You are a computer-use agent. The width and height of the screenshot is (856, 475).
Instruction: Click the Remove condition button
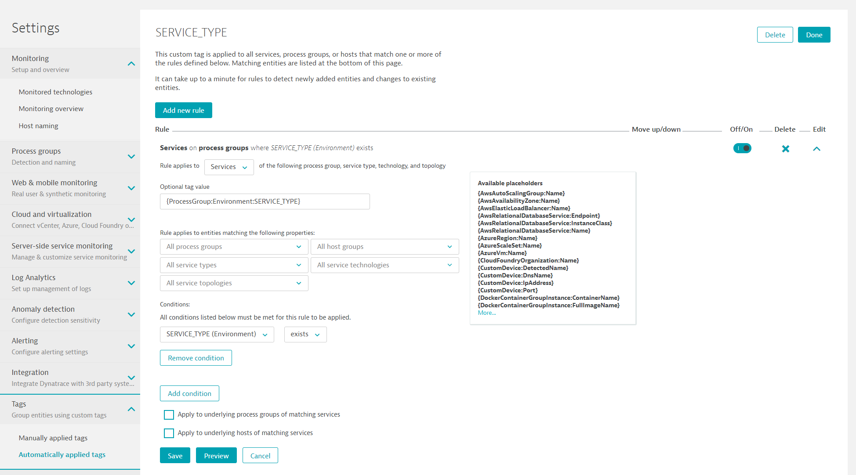(x=196, y=357)
